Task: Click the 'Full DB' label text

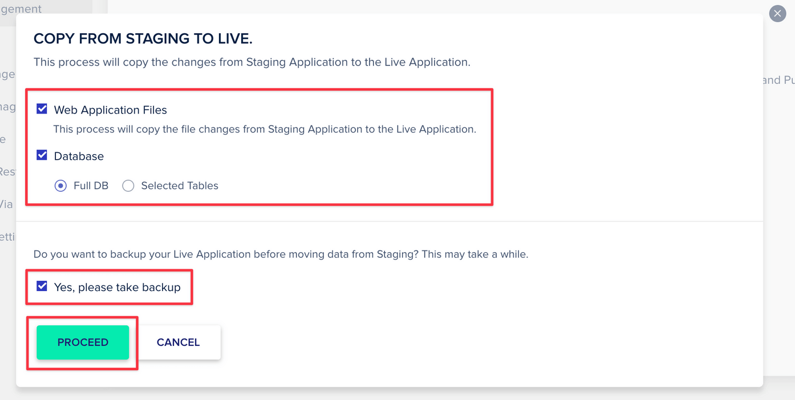Action: tap(91, 185)
